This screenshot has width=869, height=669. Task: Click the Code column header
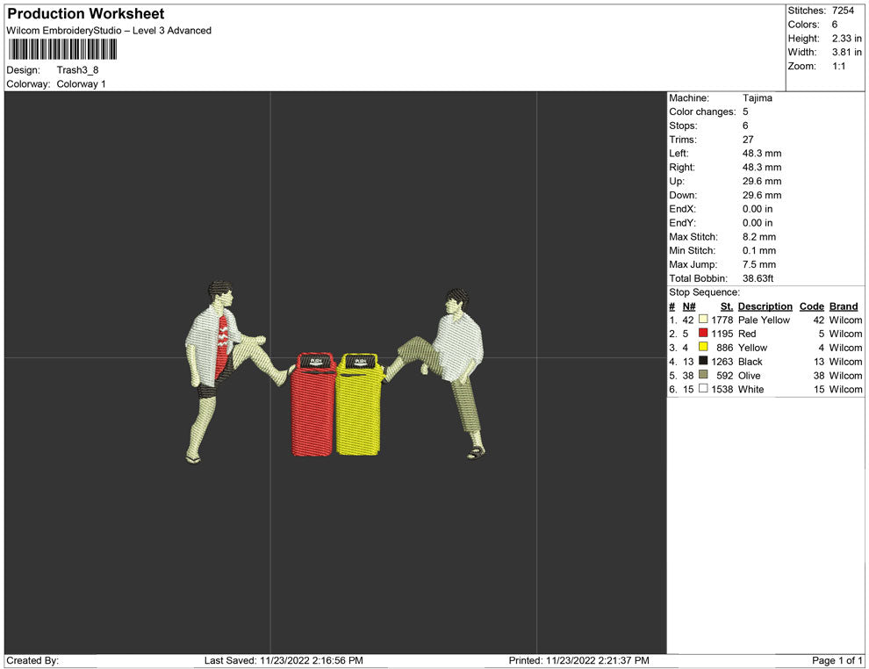(811, 306)
